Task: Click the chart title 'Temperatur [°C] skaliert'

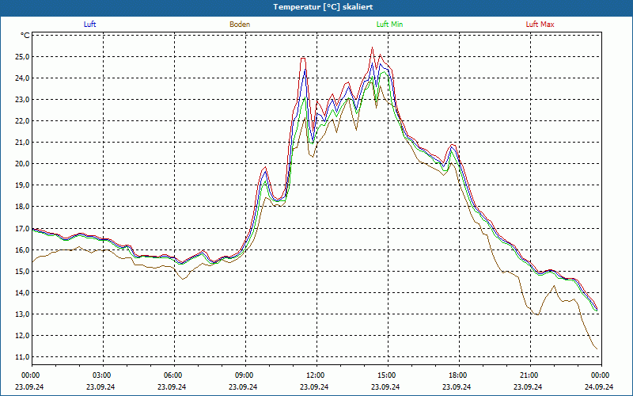Action: point(316,6)
